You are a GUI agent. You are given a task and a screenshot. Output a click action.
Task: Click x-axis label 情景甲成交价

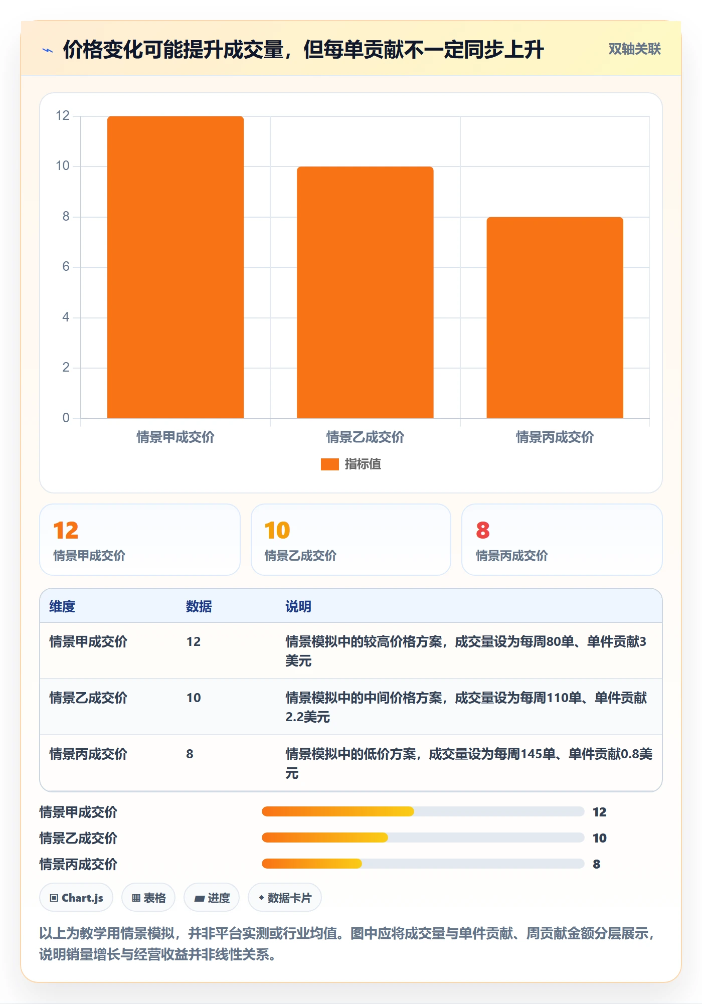[x=175, y=437]
